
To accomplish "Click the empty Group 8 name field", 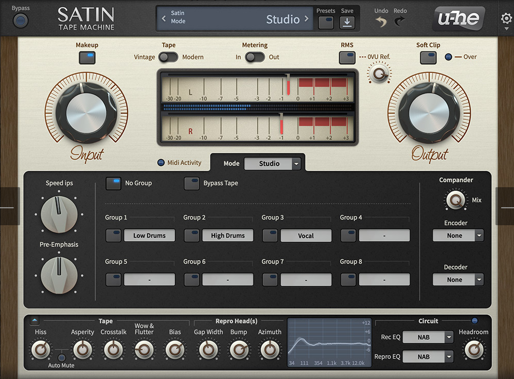I will (384, 280).
